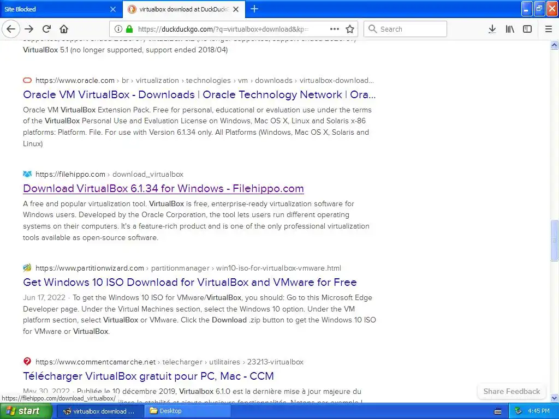Close the Site Blocked tab

pos(113,9)
